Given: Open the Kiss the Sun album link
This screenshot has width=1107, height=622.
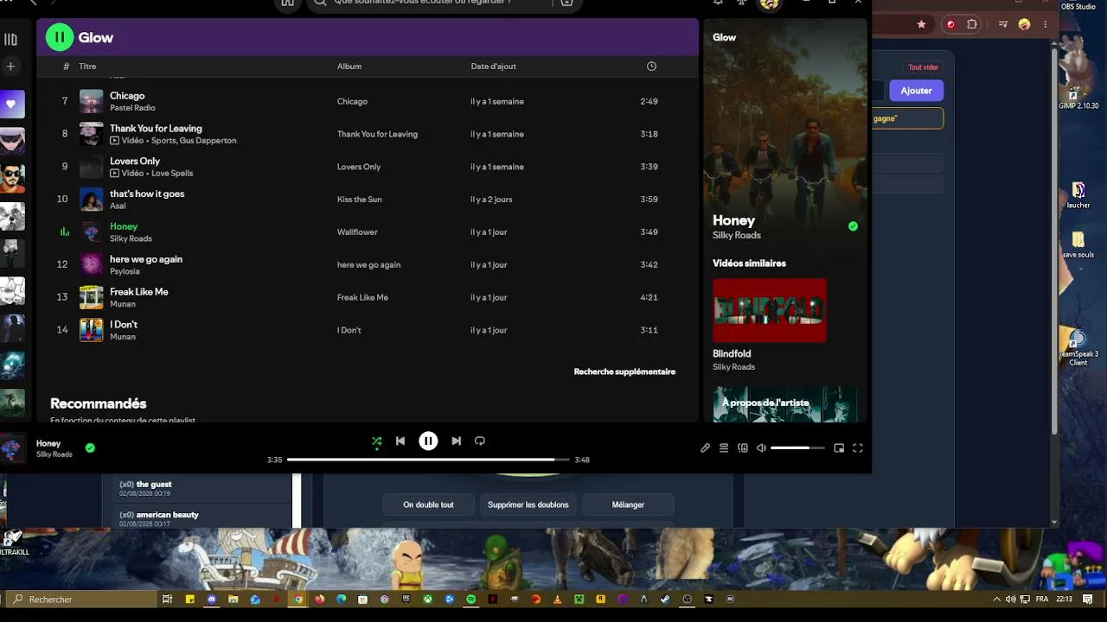Looking at the screenshot, I should (x=359, y=200).
